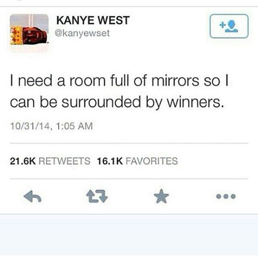This screenshot has width=258, height=258.
Task: Favorite the tweet with the star icon
Action: (161, 196)
